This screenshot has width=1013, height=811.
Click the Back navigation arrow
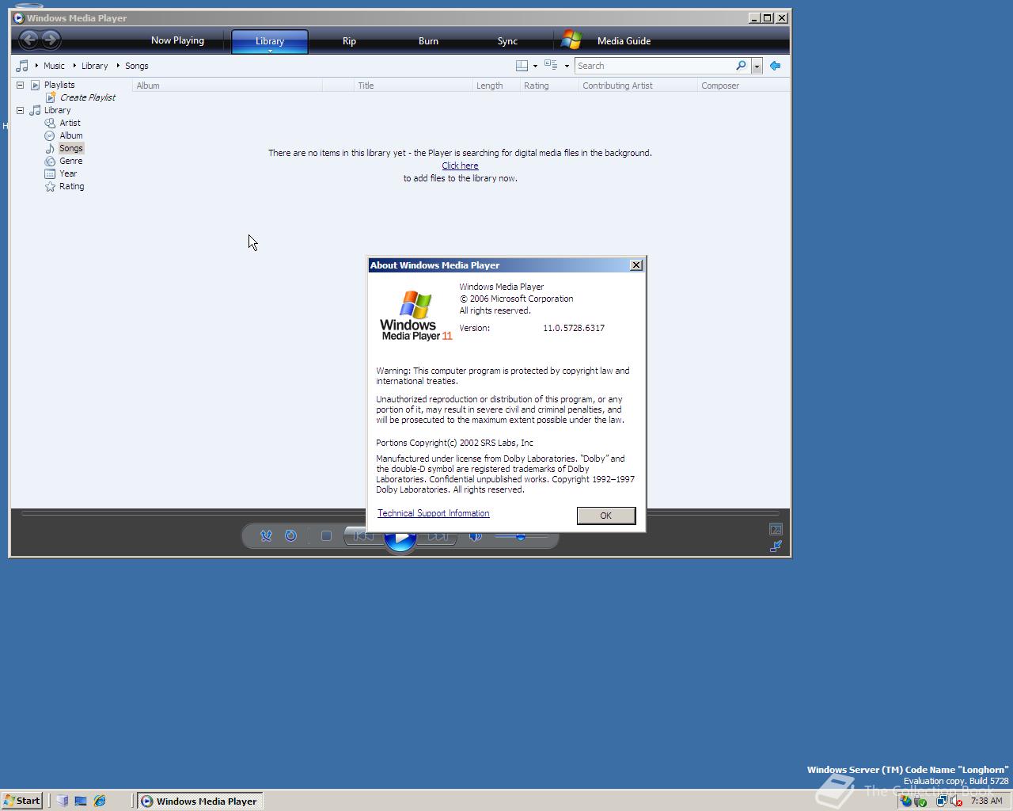(x=29, y=40)
